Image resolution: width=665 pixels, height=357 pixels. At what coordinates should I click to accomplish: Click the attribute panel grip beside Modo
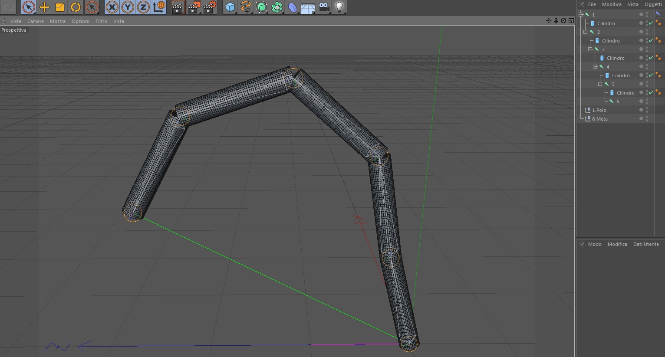click(582, 244)
